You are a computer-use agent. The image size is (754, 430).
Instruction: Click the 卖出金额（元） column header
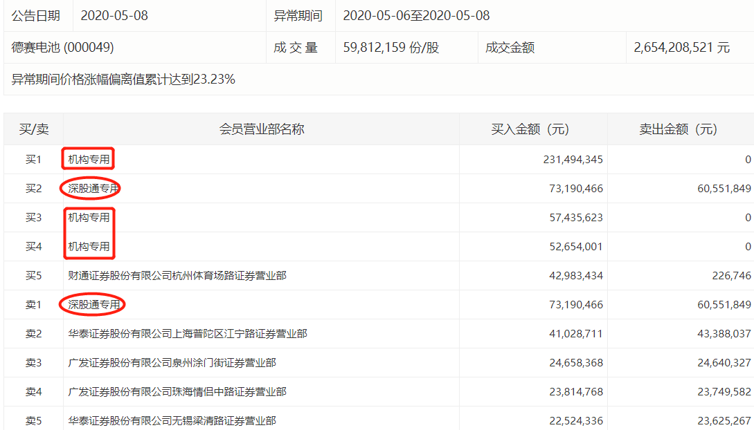pos(678,129)
